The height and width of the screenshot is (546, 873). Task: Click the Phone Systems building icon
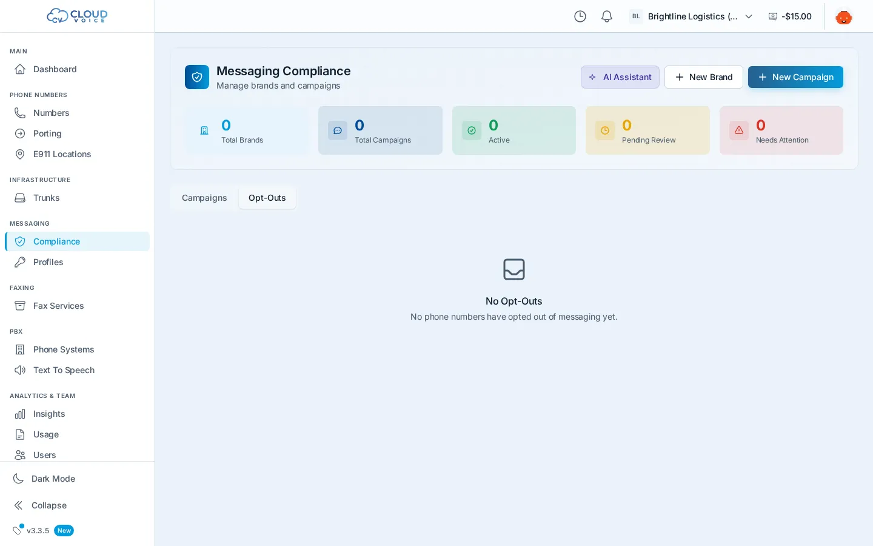click(20, 349)
